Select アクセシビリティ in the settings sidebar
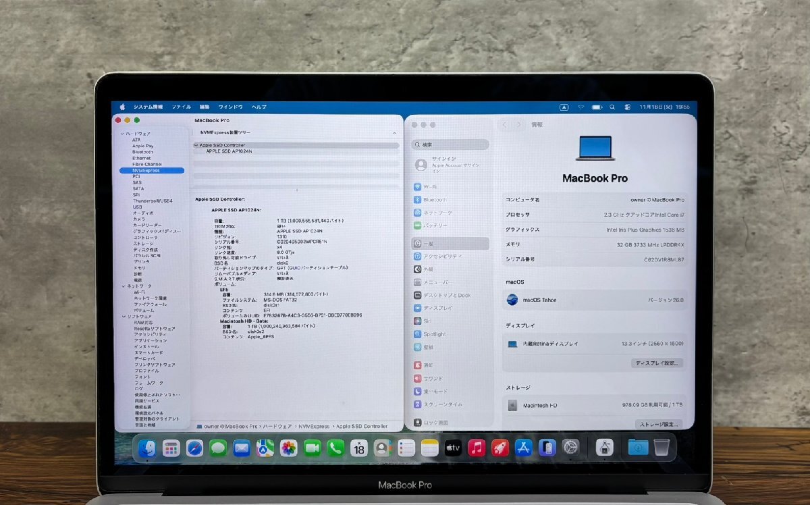Screen dimensions: 810x505 tap(450, 257)
